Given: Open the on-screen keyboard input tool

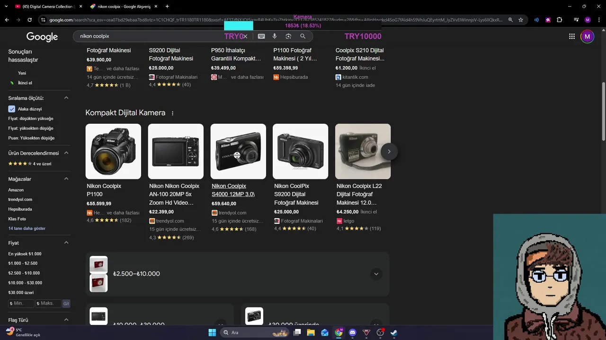Looking at the screenshot, I should click(261, 36).
